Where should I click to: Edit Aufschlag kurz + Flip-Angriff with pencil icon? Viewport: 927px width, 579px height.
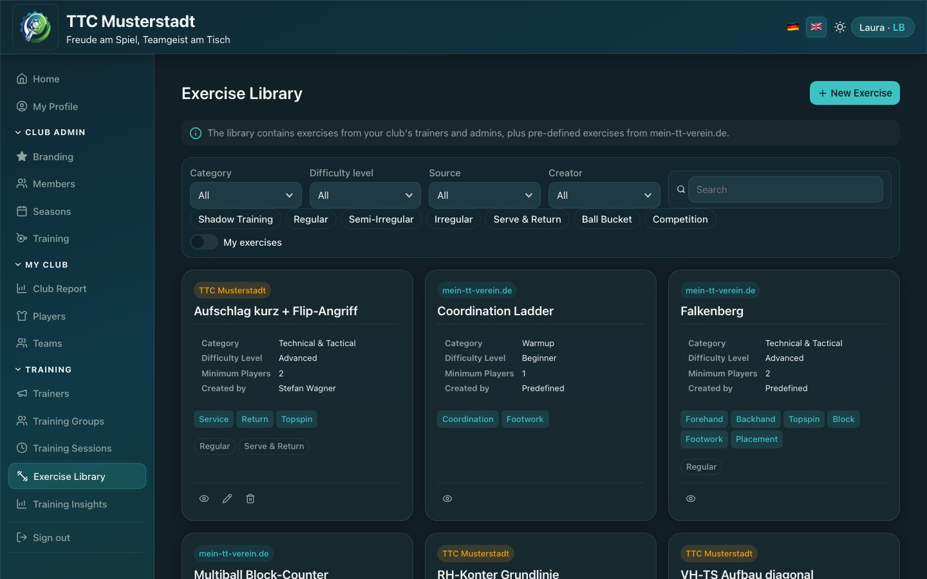227,499
